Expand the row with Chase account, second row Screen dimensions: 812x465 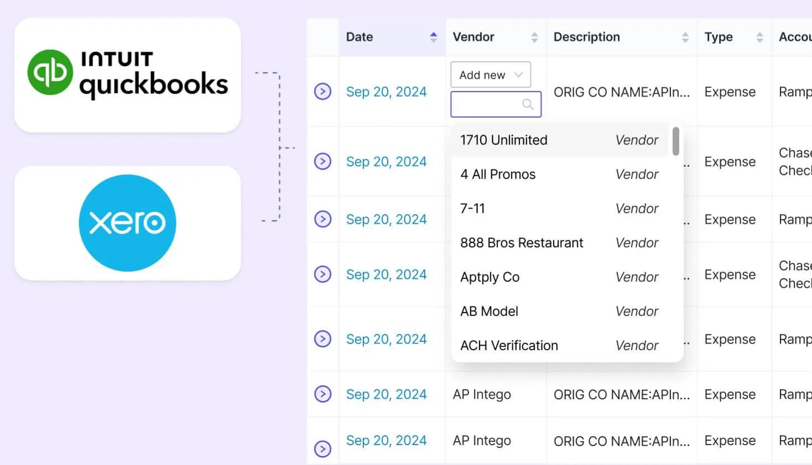click(322, 161)
